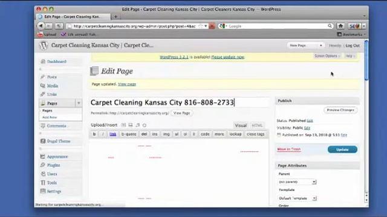Open Links menu in sidebar
The image size is (387, 217).
(x=52, y=94)
